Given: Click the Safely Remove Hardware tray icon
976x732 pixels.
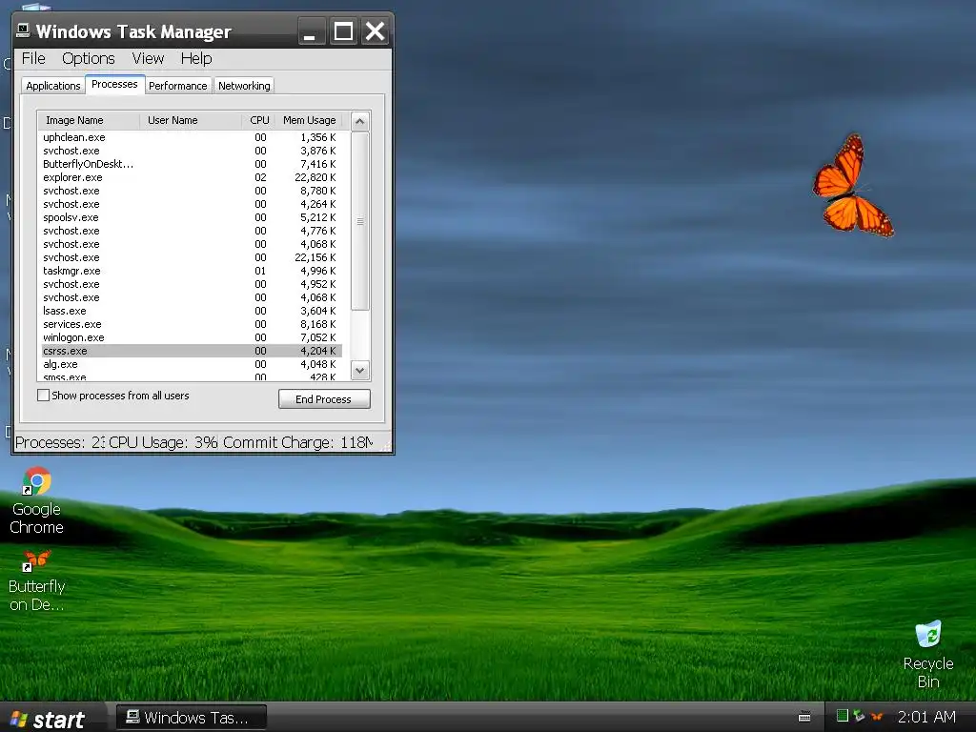Looking at the screenshot, I should (x=860, y=716).
